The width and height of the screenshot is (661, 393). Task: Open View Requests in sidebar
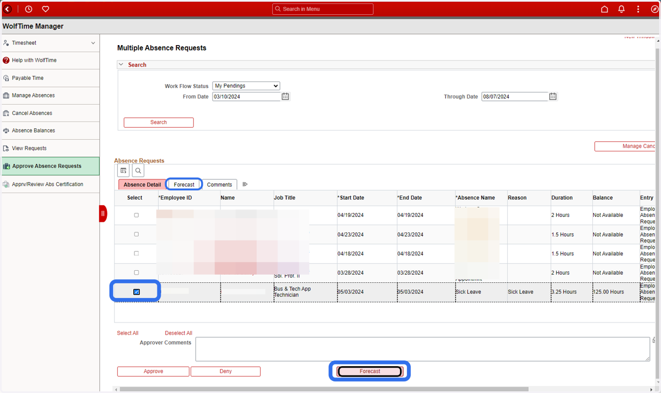click(50, 149)
